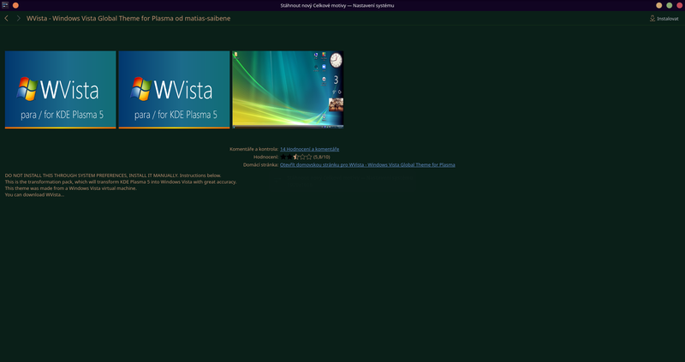The width and height of the screenshot is (685, 362).
Task: Click the WVista page title heading
Action: [x=128, y=18]
